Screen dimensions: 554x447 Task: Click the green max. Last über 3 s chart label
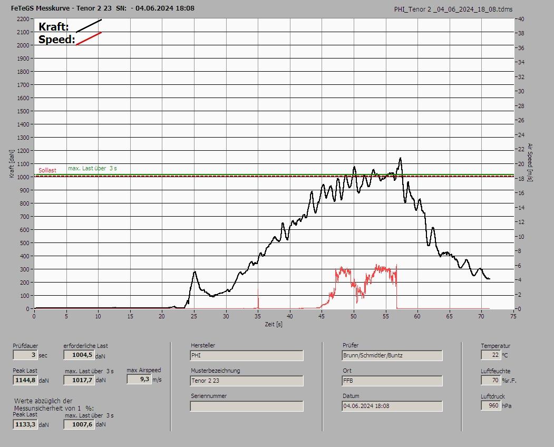[x=92, y=169]
